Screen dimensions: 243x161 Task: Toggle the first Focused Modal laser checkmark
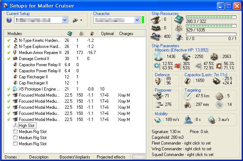9,95
